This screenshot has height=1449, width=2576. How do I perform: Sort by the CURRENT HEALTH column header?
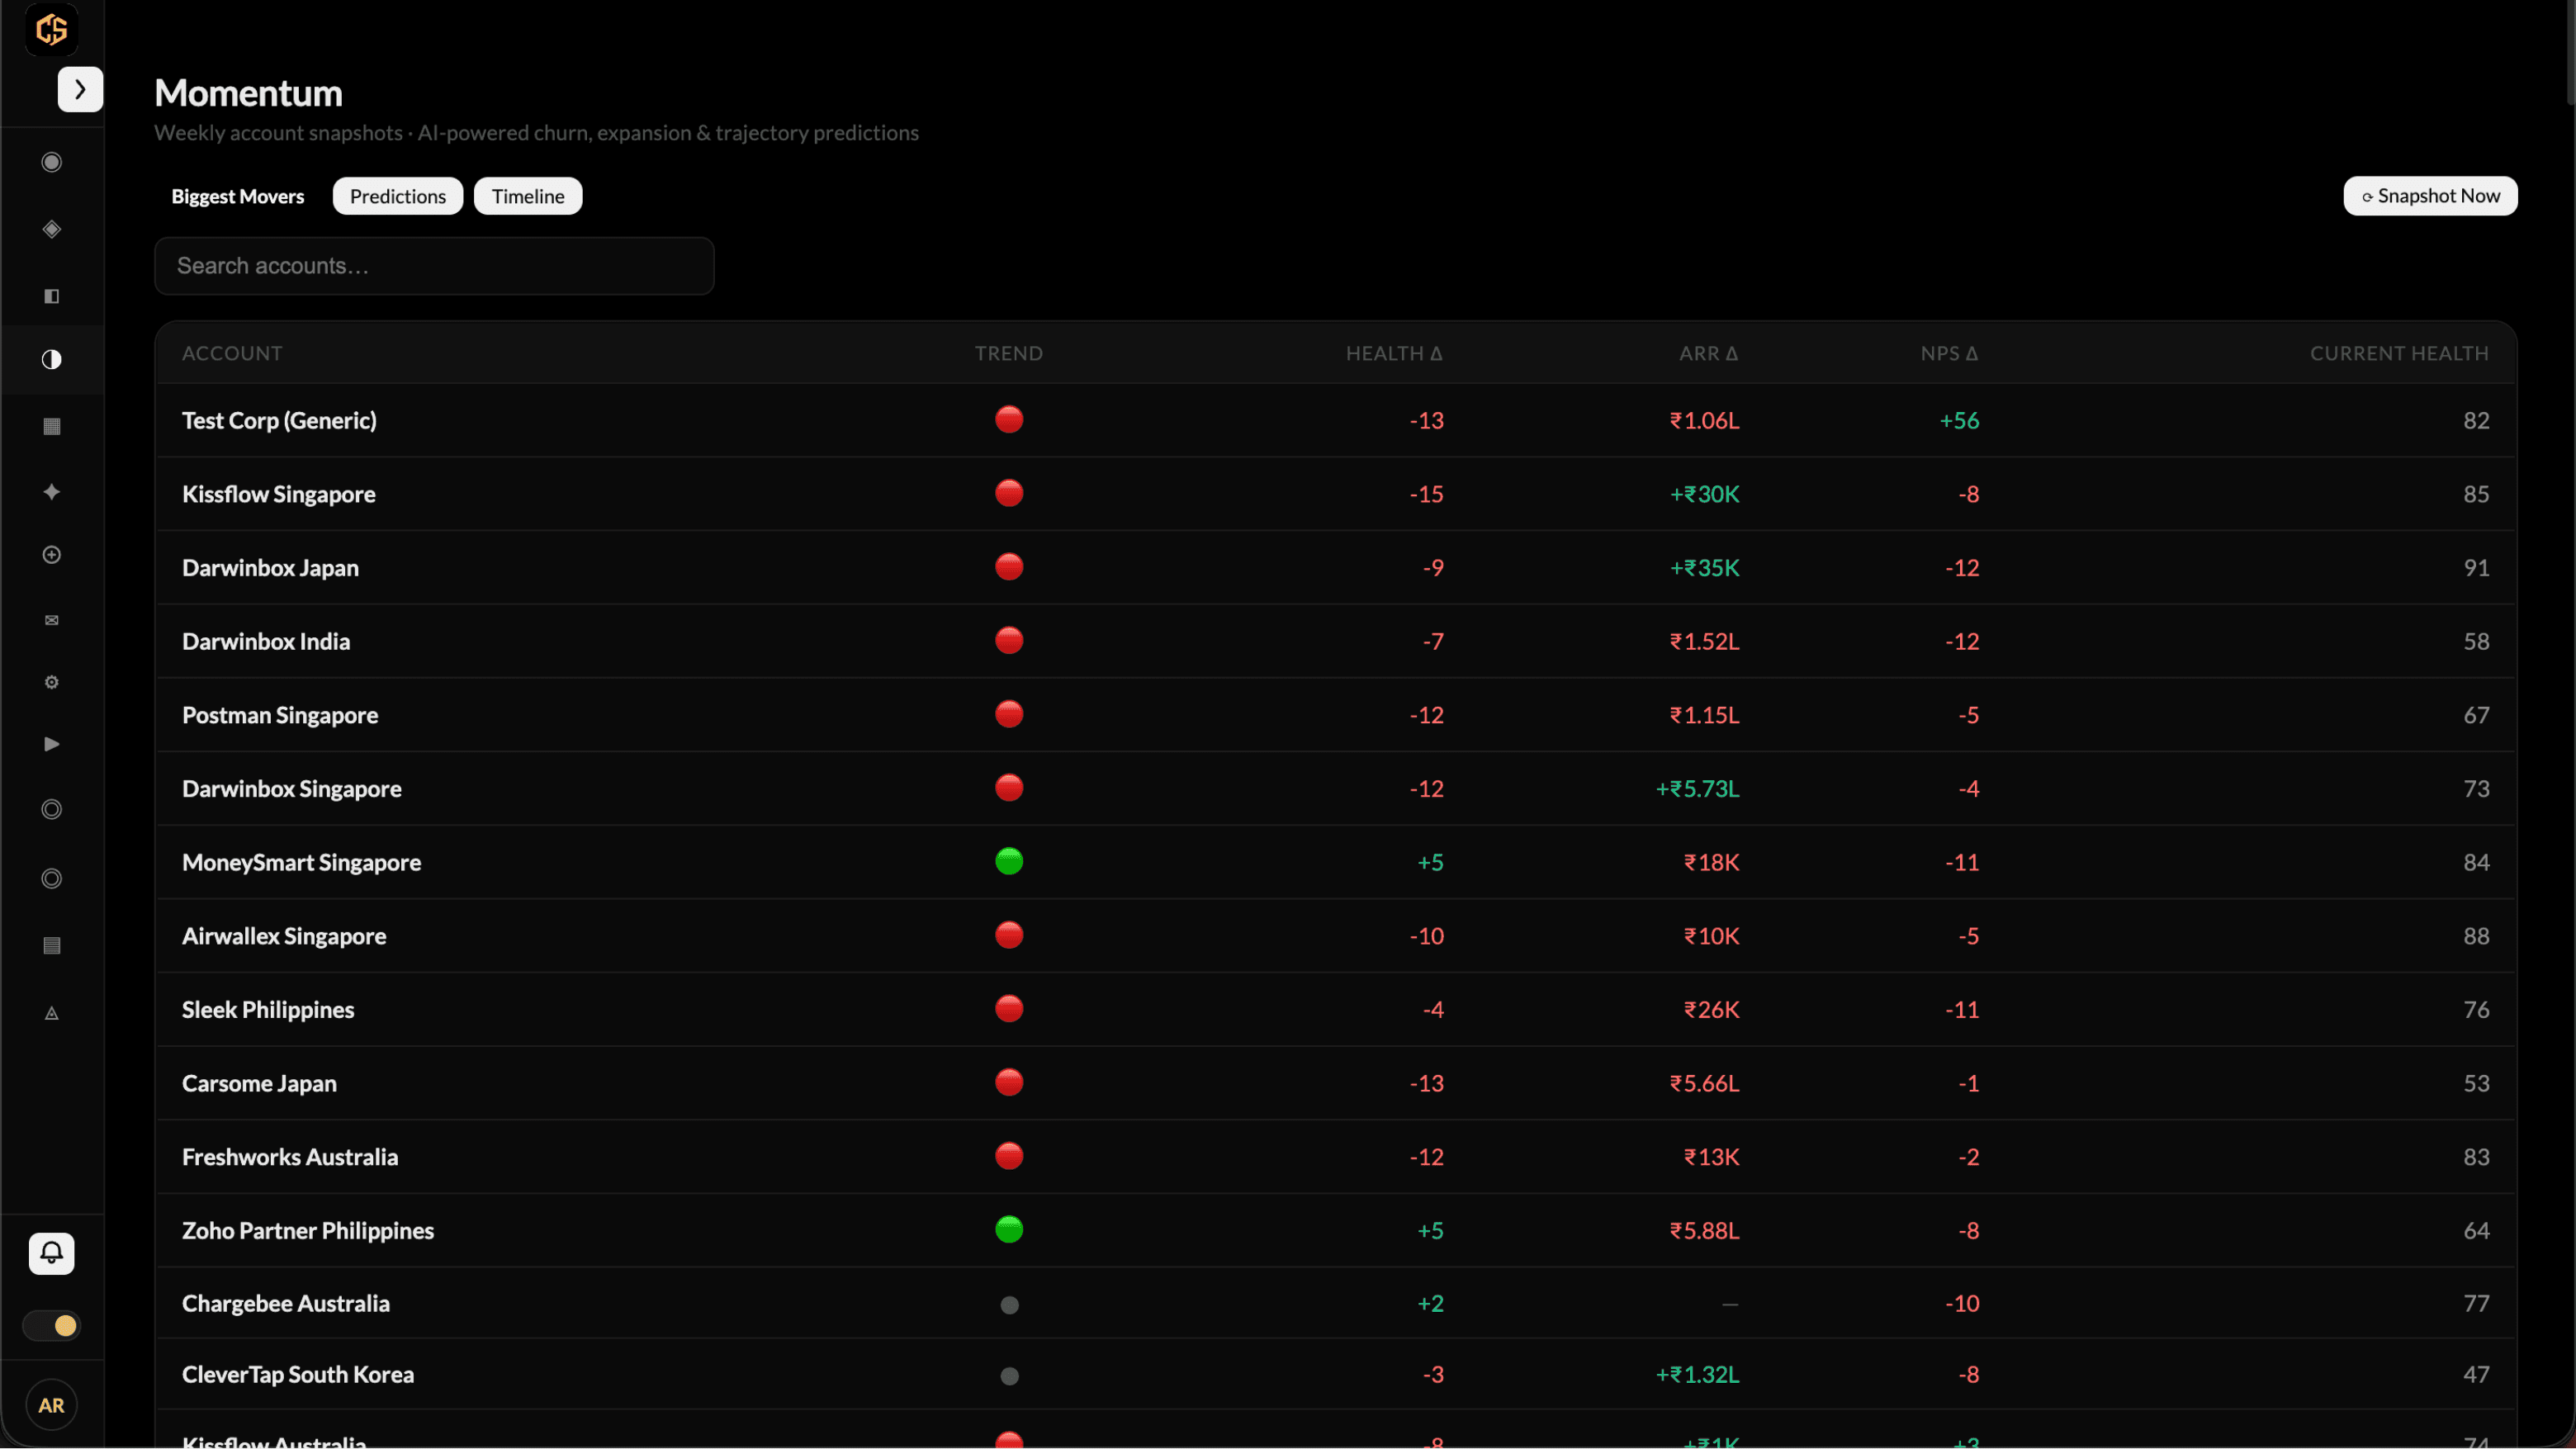(x=2399, y=354)
